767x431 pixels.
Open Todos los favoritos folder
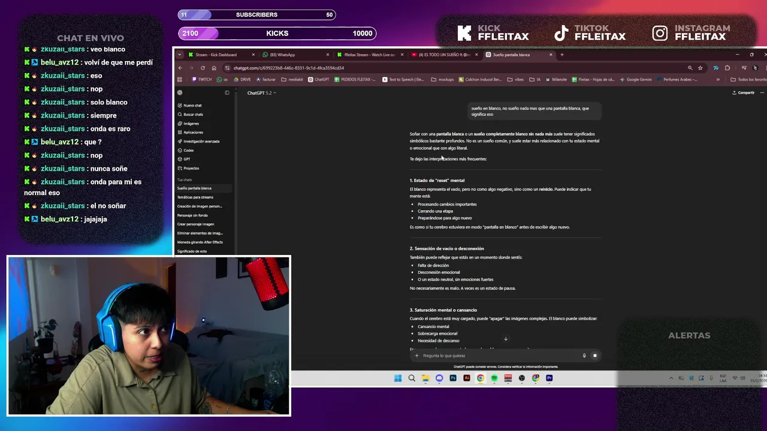[748, 79]
